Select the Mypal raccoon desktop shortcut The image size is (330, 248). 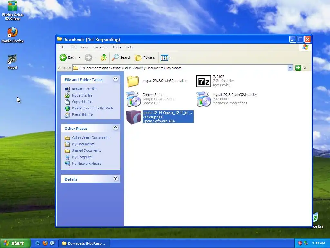[13, 62]
